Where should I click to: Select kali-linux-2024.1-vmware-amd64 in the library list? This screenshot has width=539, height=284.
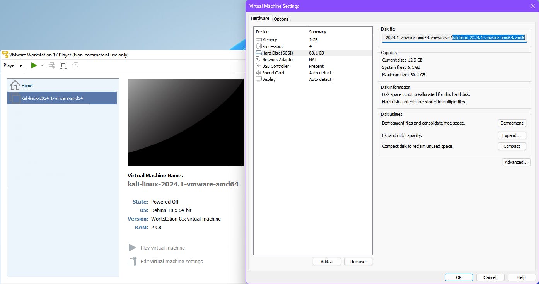pyautogui.click(x=62, y=98)
